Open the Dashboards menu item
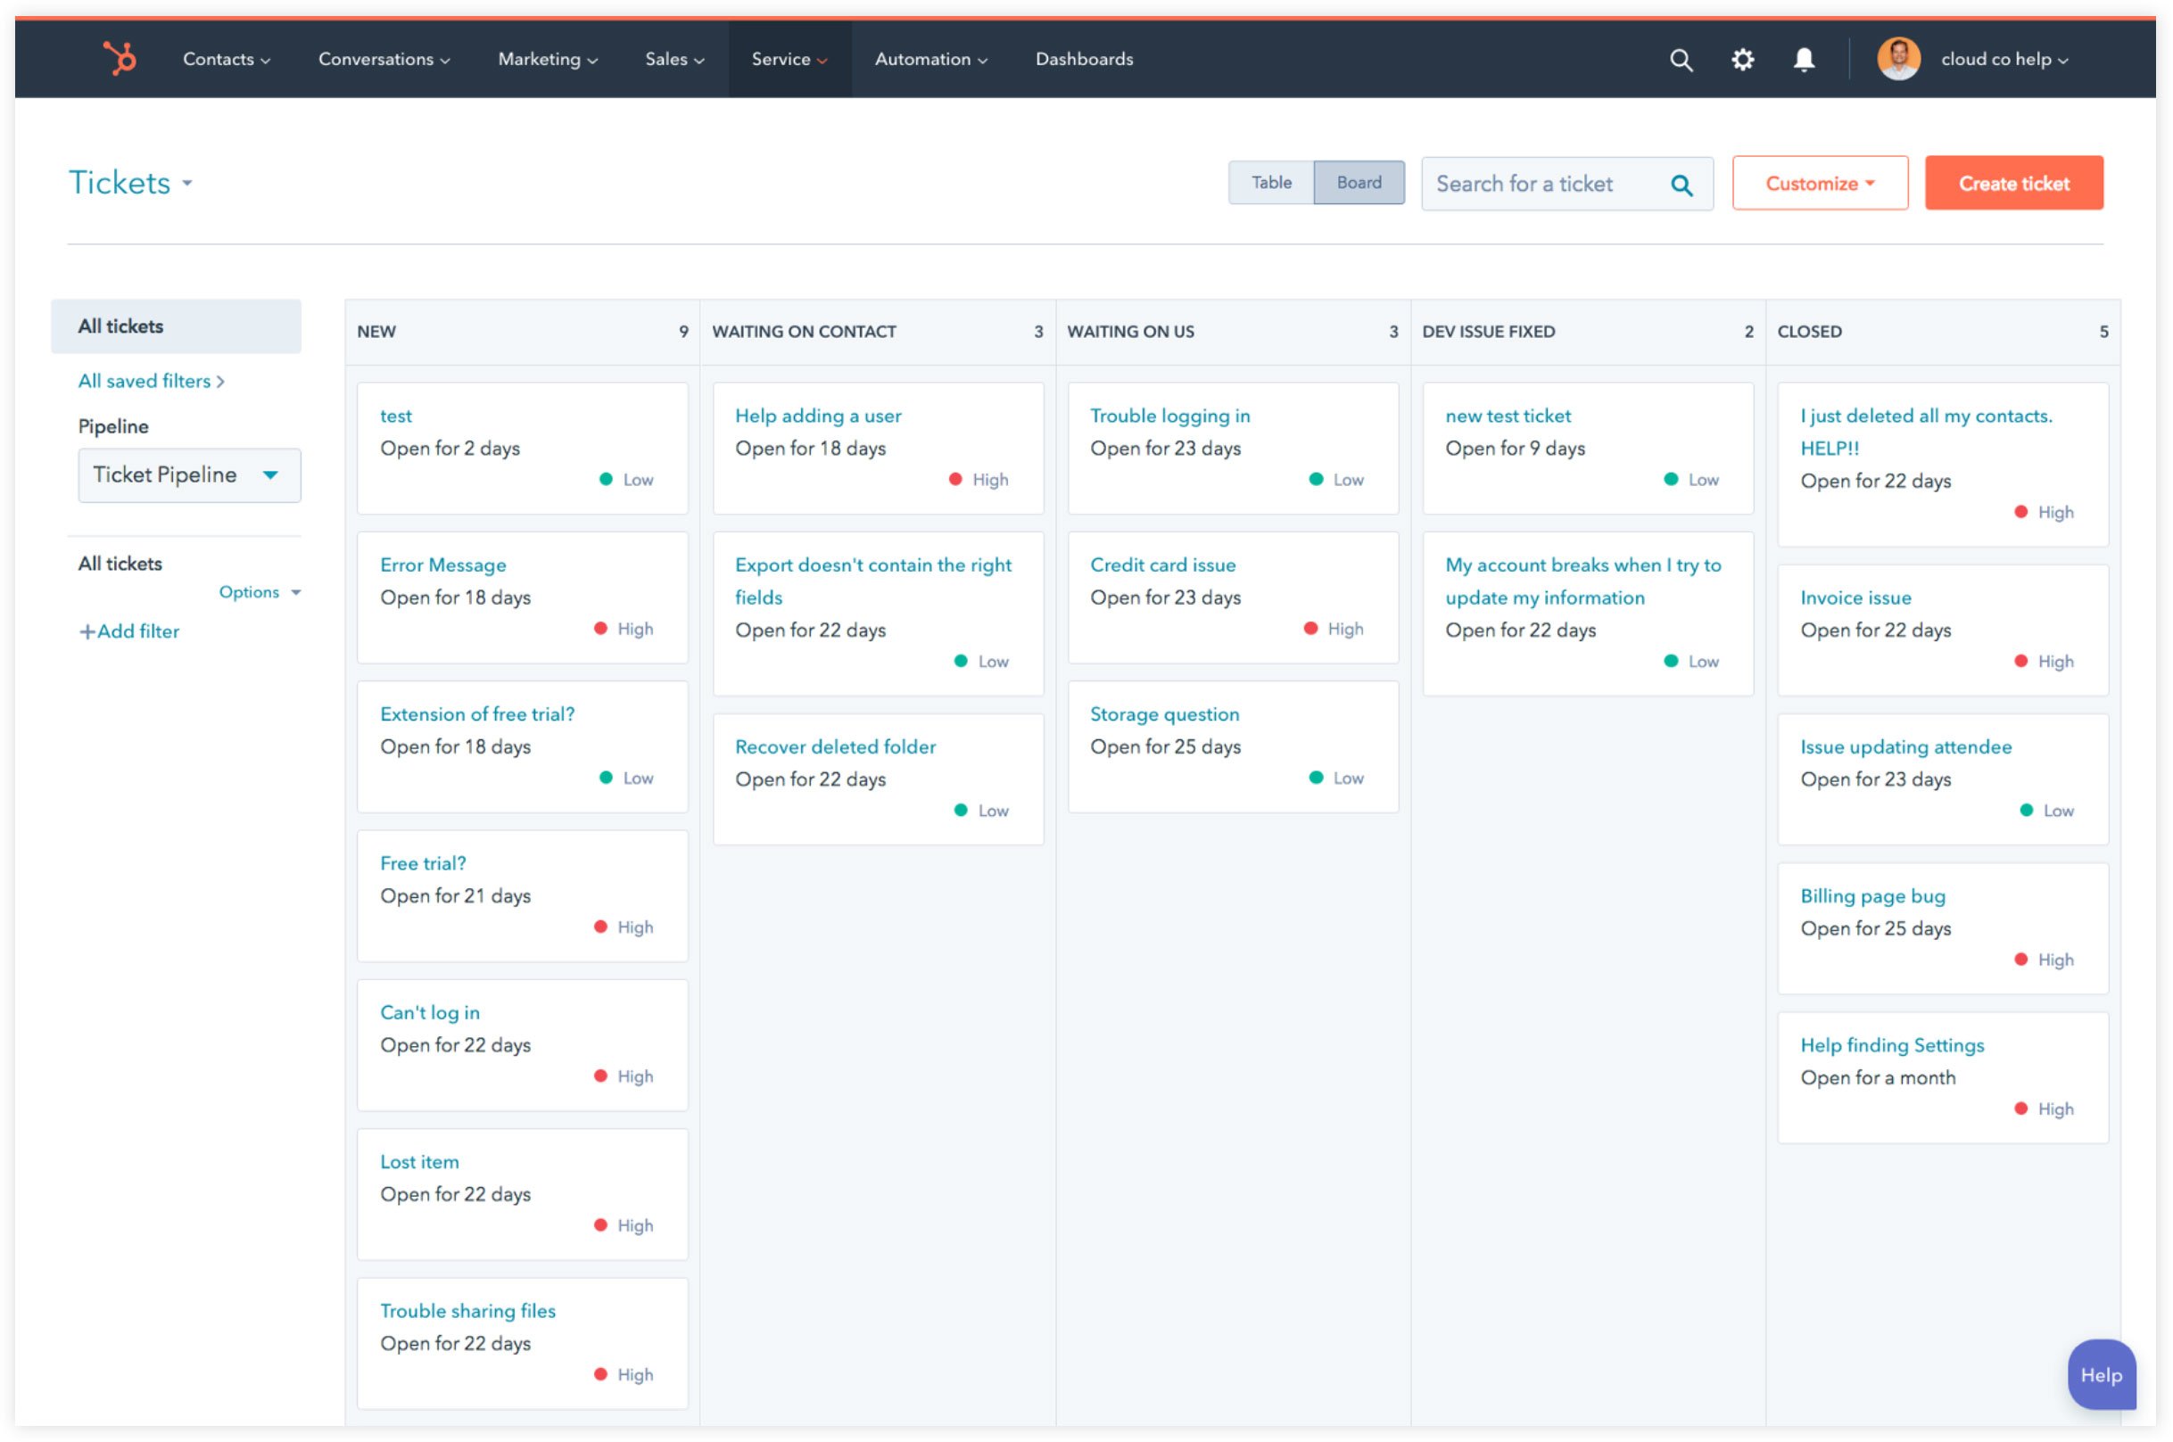Screen dimensions: 2173x1442 point(1084,60)
